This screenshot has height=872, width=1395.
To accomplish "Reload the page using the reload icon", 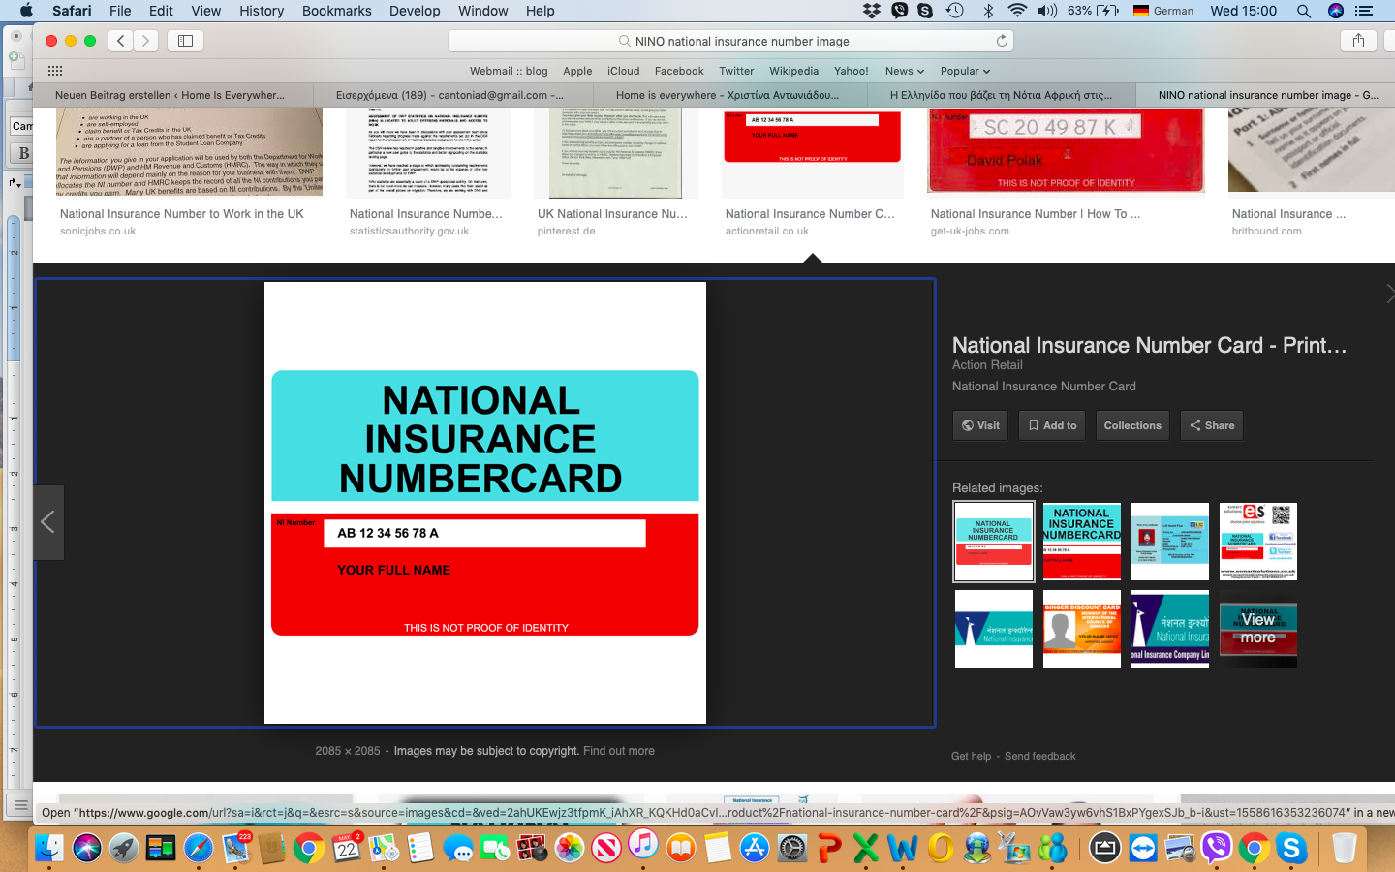I will 1002,41.
